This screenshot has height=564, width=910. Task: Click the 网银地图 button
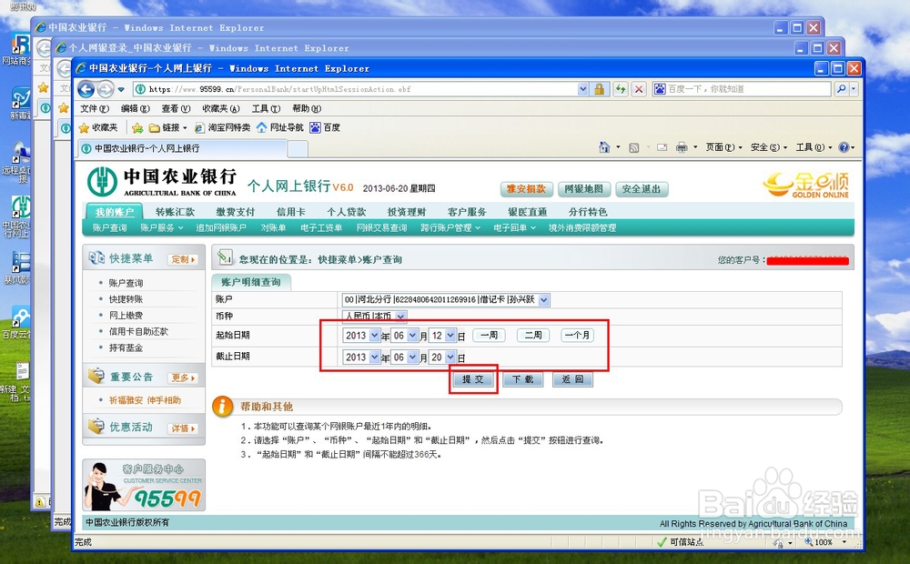click(x=583, y=189)
